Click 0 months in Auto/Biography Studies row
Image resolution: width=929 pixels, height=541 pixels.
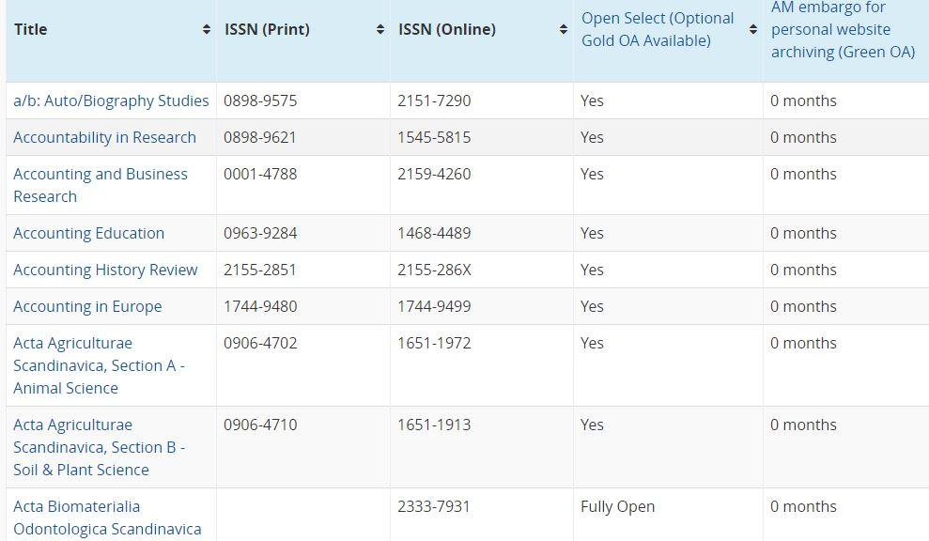(x=803, y=100)
